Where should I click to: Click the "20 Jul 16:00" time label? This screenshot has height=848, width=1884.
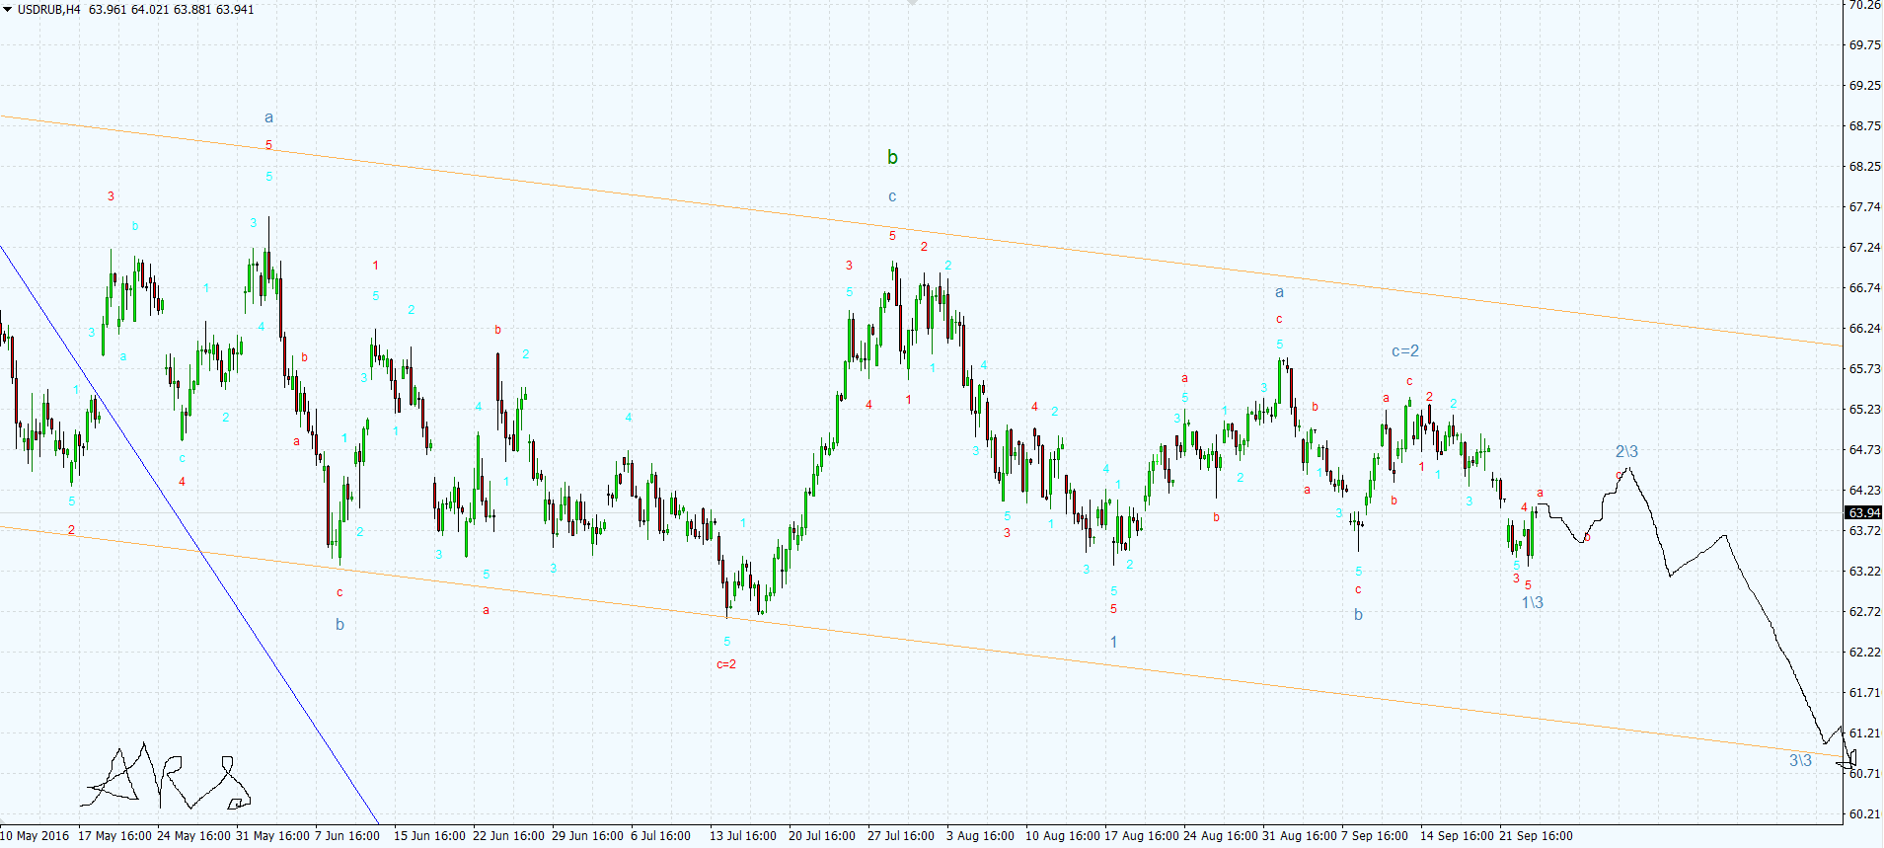pos(822,835)
